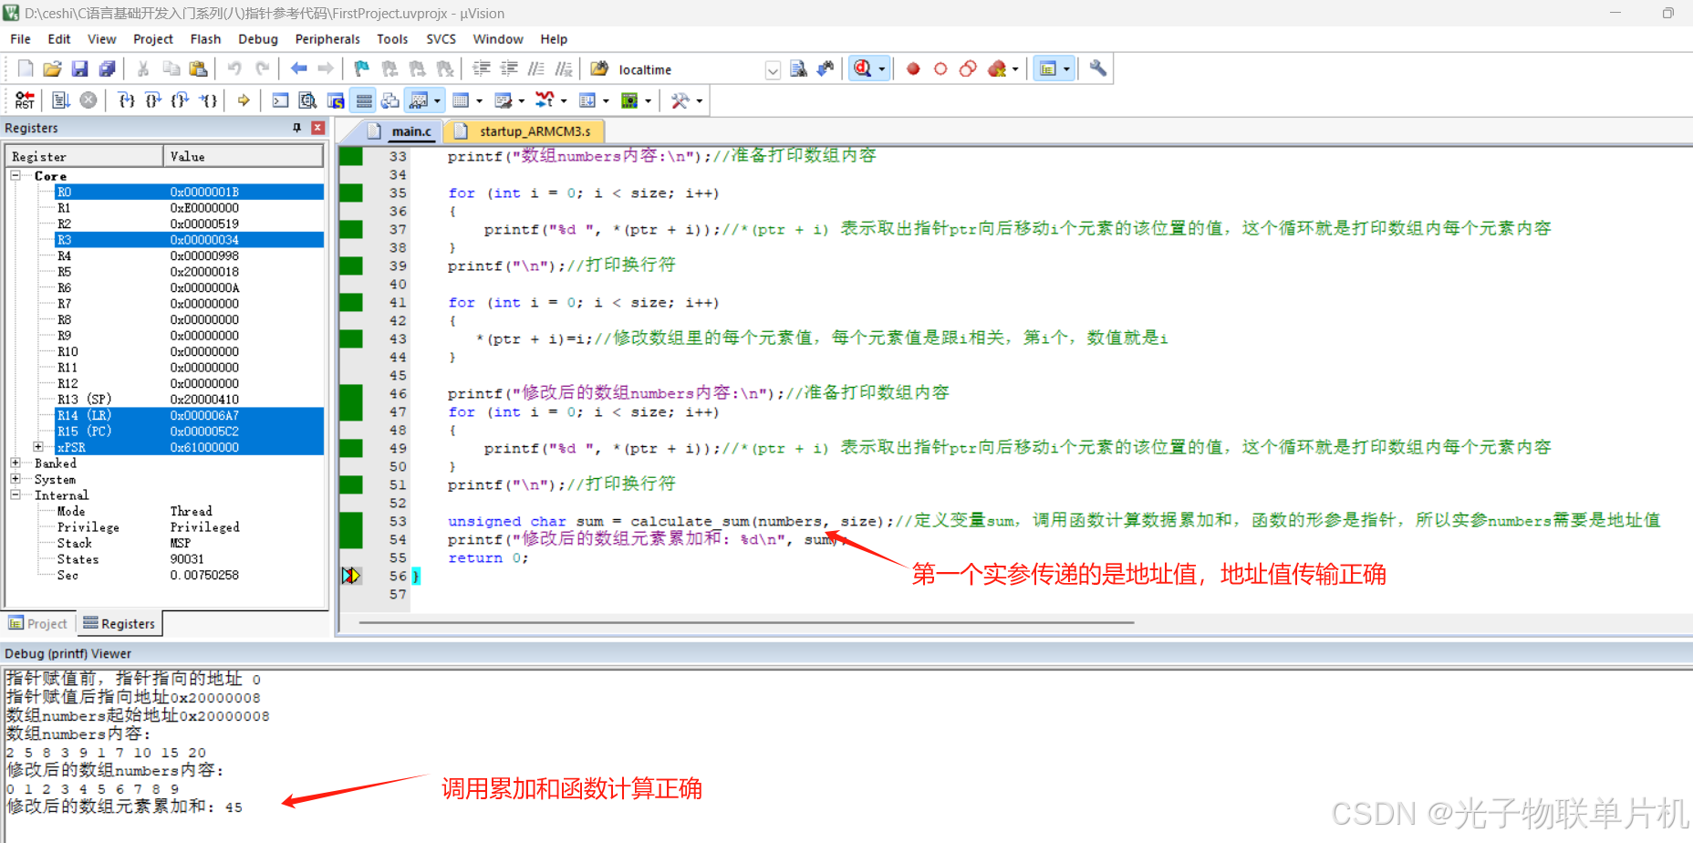Open the Debug menu
This screenshot has width=1693, height=843.
(258, 39)
